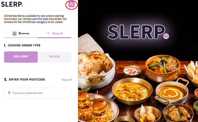Click the Christmas Menu pre-order notice text
The width and height of the screenshot is (198, 122).
35,19
